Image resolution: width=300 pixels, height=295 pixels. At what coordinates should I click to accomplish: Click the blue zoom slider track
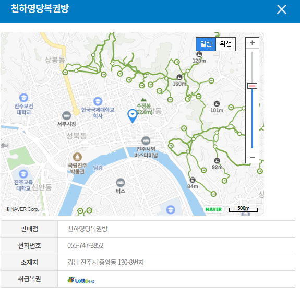tap(252, 119)
